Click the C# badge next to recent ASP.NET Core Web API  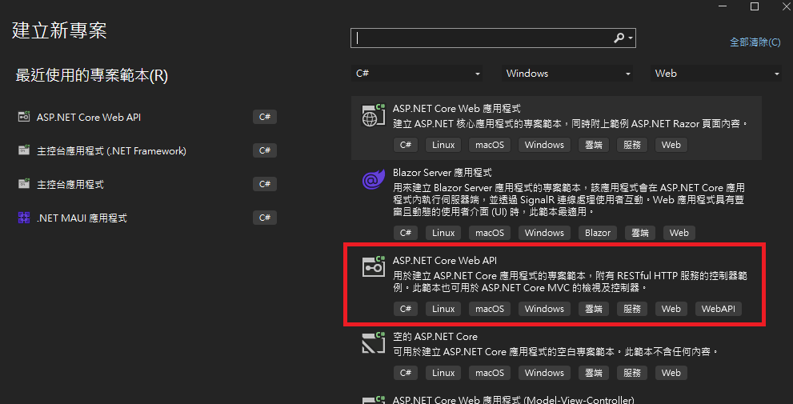point(265,117)
